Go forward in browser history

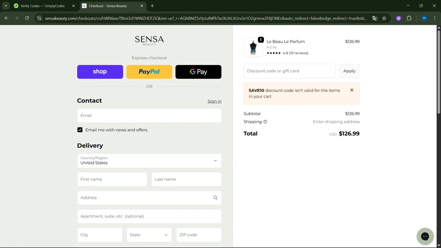[16, 18]
